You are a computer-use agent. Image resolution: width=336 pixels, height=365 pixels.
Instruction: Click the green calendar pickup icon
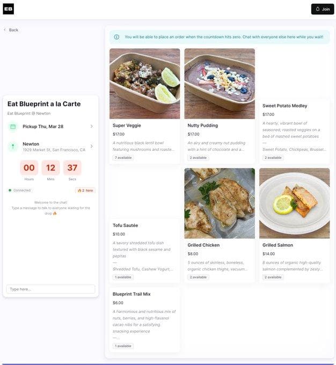[x=13, y=127]
